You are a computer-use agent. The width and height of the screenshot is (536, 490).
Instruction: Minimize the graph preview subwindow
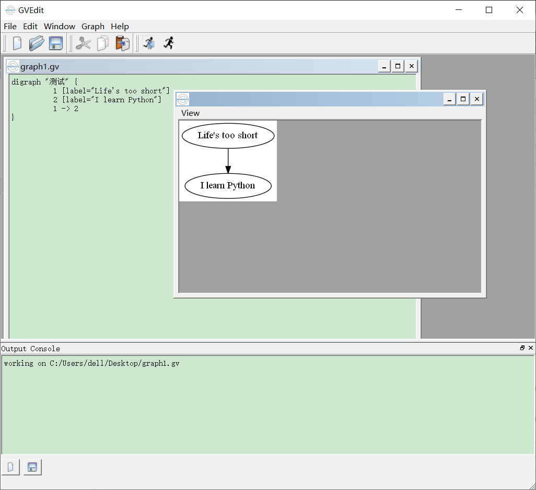(449, 99)
